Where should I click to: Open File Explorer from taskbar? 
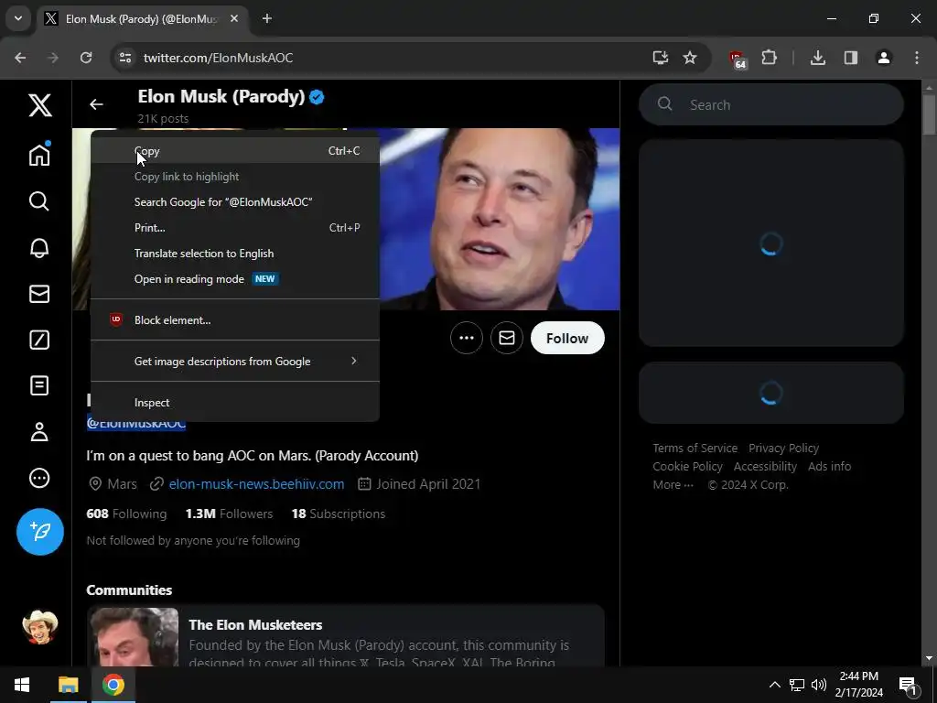(68, 685)
